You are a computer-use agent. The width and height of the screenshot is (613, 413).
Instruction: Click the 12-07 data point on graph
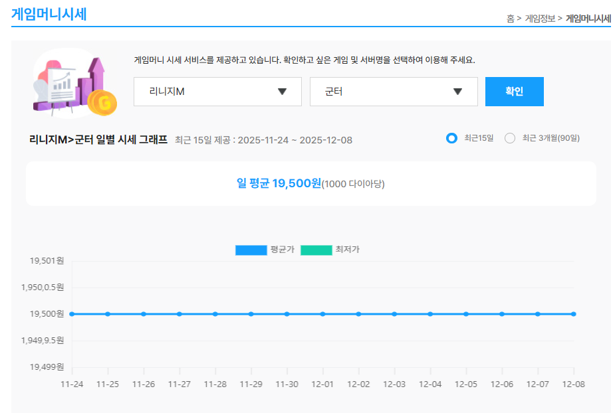click(538, 314)
